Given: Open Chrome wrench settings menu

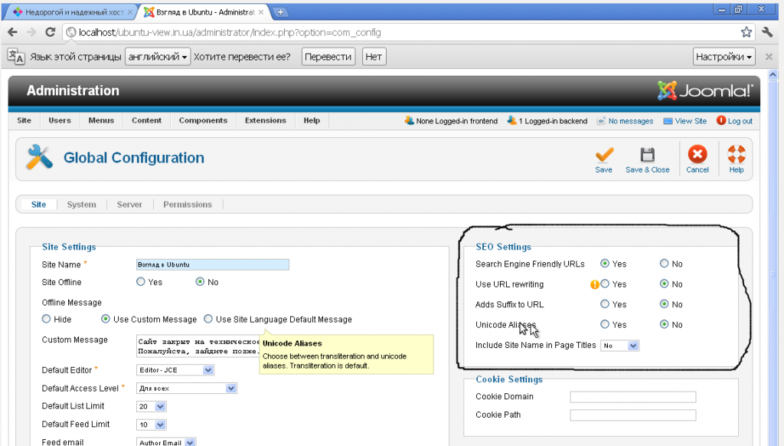Looking at the screenshot, I should point(767,32).
